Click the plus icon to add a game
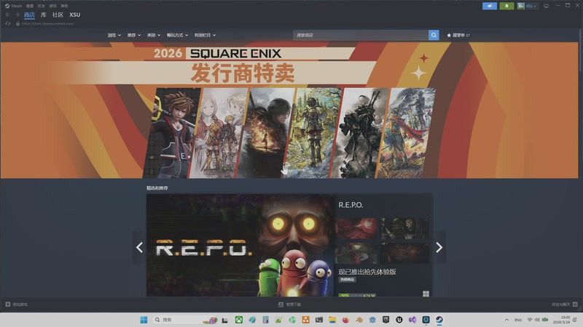The image size is (583, 327). [x=8, y=304]
